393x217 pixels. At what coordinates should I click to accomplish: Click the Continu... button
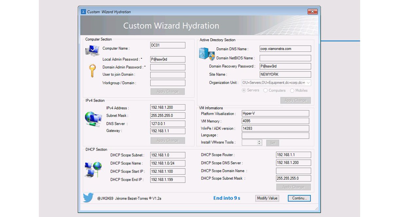(x=299, y=198)
